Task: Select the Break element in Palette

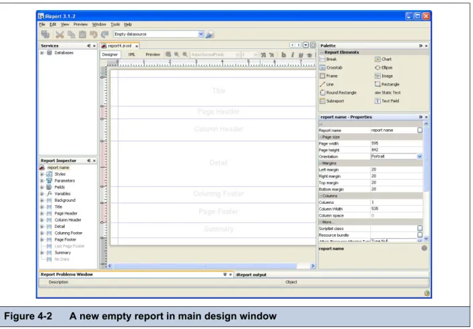Action: (328, 59)
